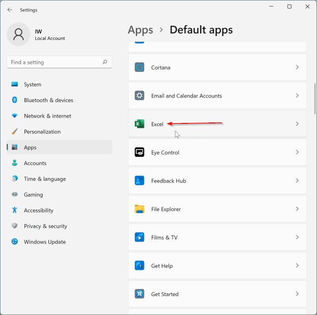Click the Cortana app icon
Viewport: 317px width, 315px height.
(x=139, y=67)
